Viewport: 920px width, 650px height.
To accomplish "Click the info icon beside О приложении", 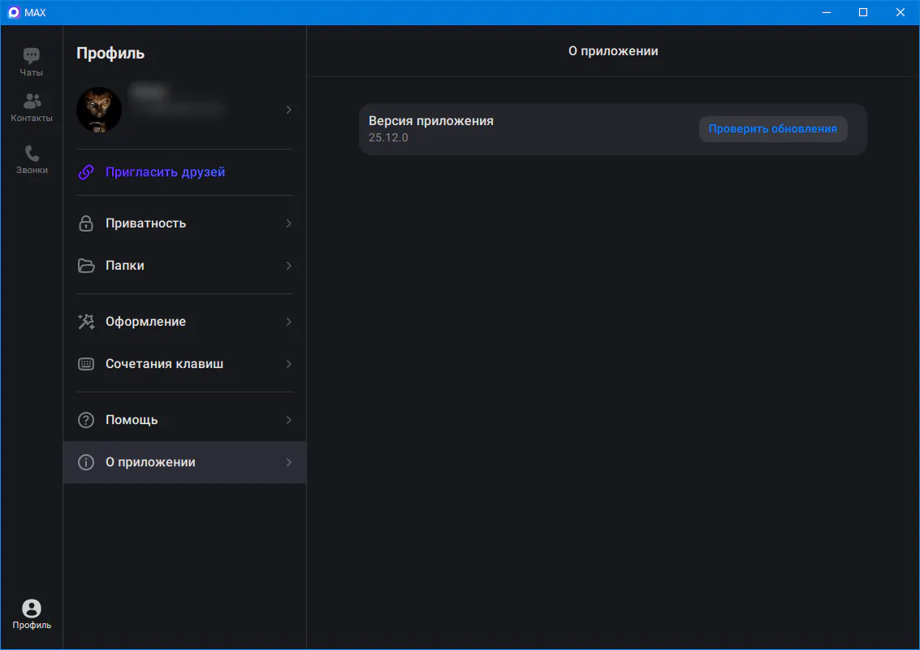I will tap(86, 462).
